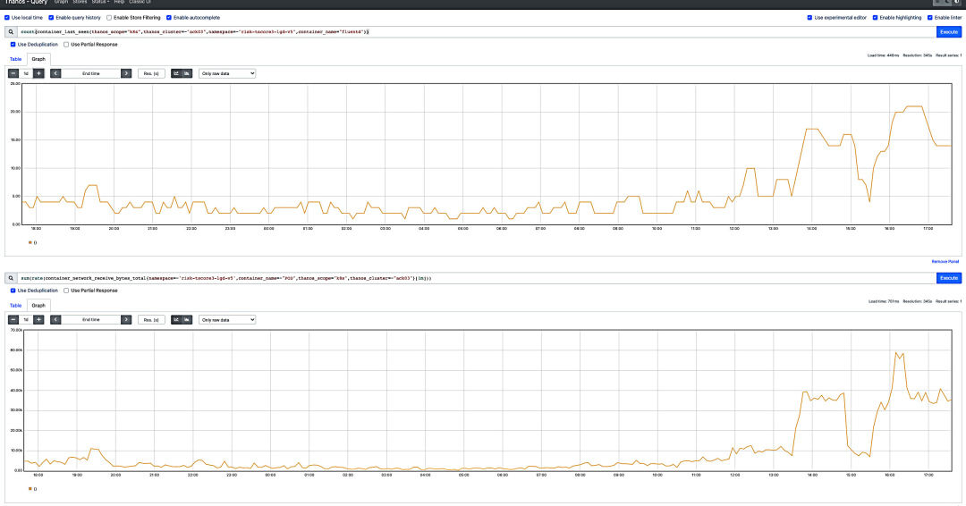Open Stores page from top navigation

pos(80,2)
